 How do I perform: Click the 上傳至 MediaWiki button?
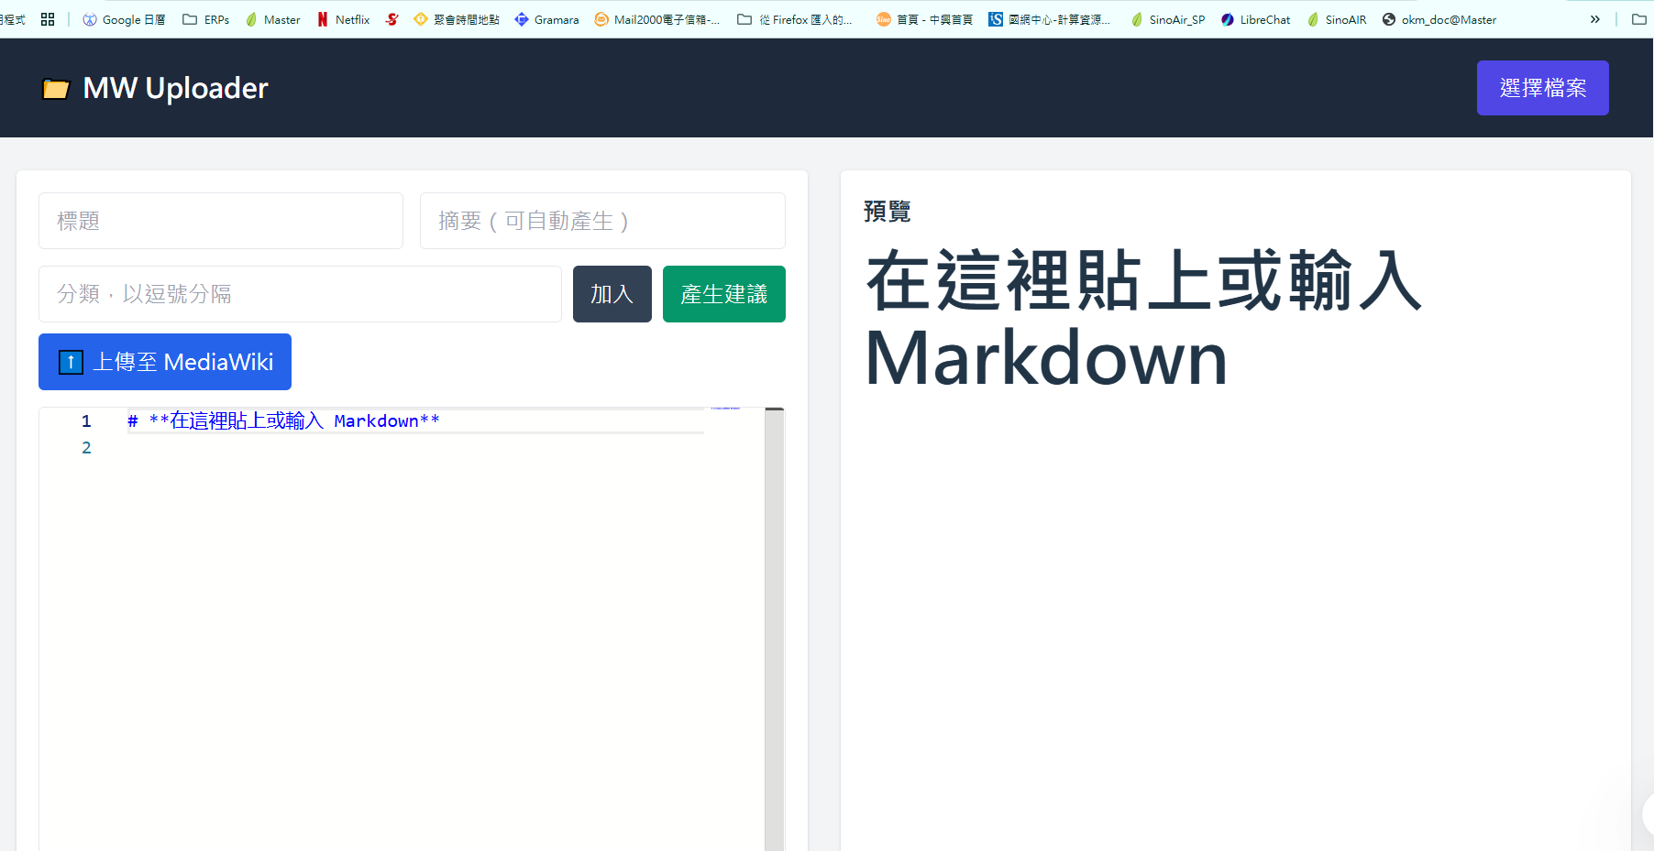pyautogui.click(x=165, y=362)
